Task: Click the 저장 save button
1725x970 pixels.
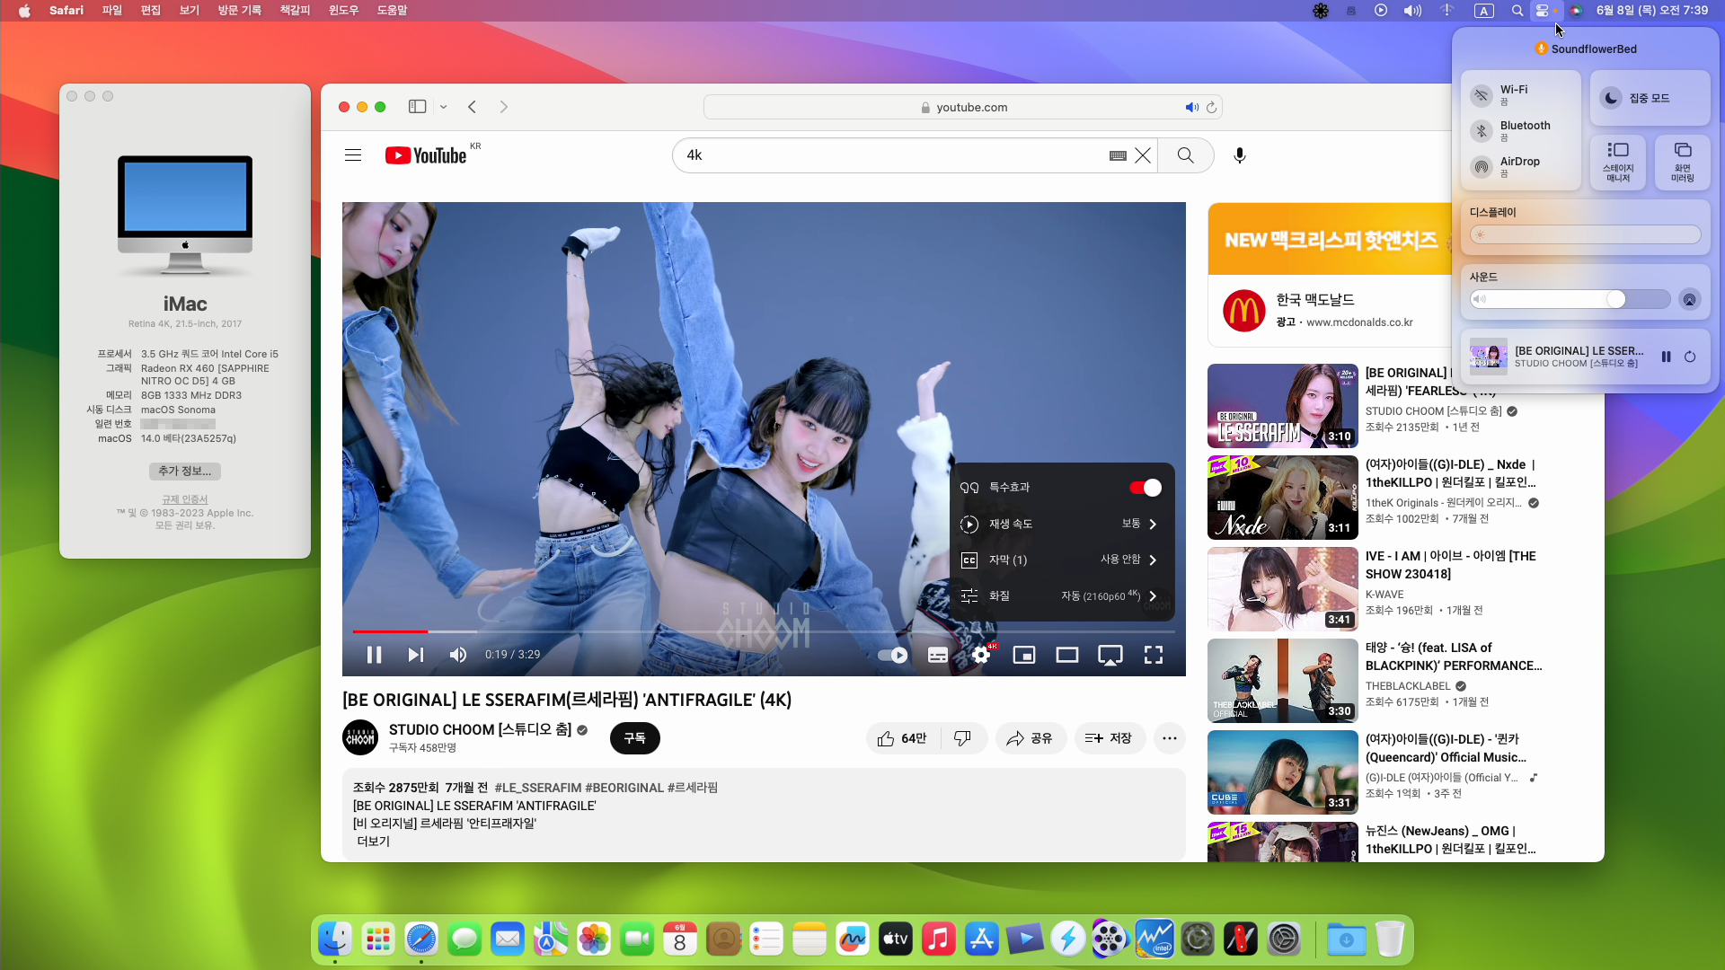Action: (x=1110, y=738)
